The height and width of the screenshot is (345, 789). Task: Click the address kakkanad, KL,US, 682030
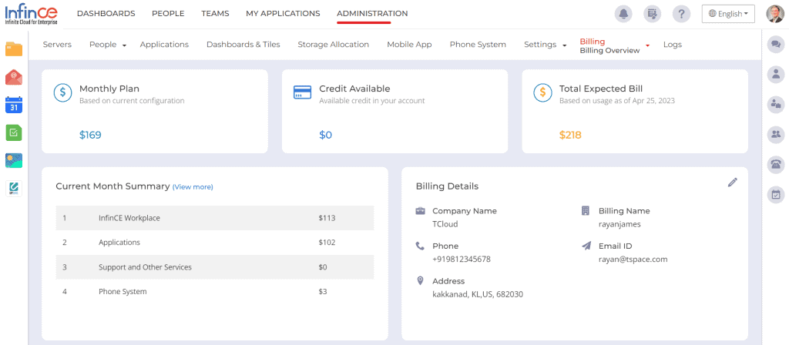pyautogui.click(x=478, y=294)
